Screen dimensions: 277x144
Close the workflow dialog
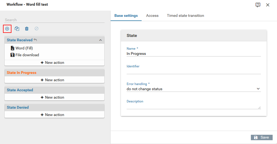coord(268,5)
